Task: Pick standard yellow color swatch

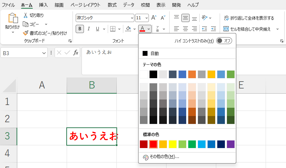Action: [173, 144]
